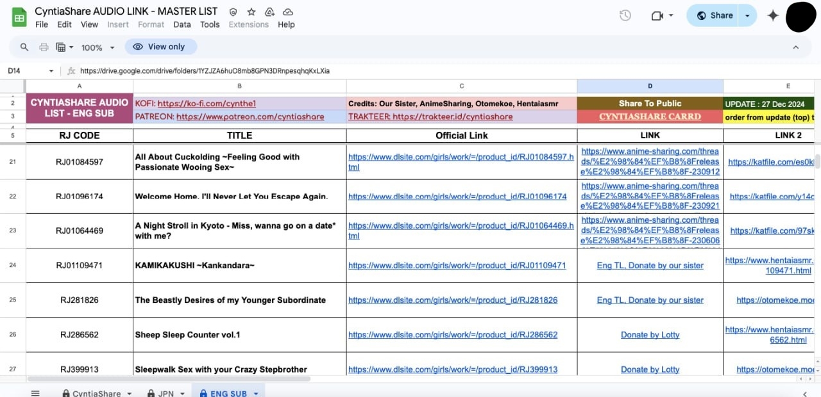Open the Share options dropdown arrow

coord(747,16)
